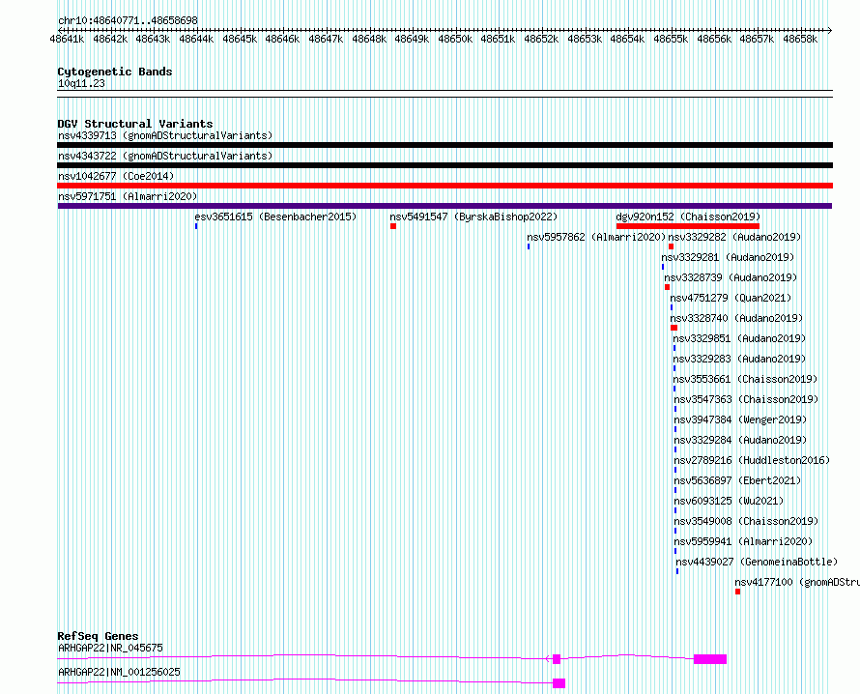Open nsv5636897 (Ebert2021) variant label

pyautogui.click(x=737, y=480)
